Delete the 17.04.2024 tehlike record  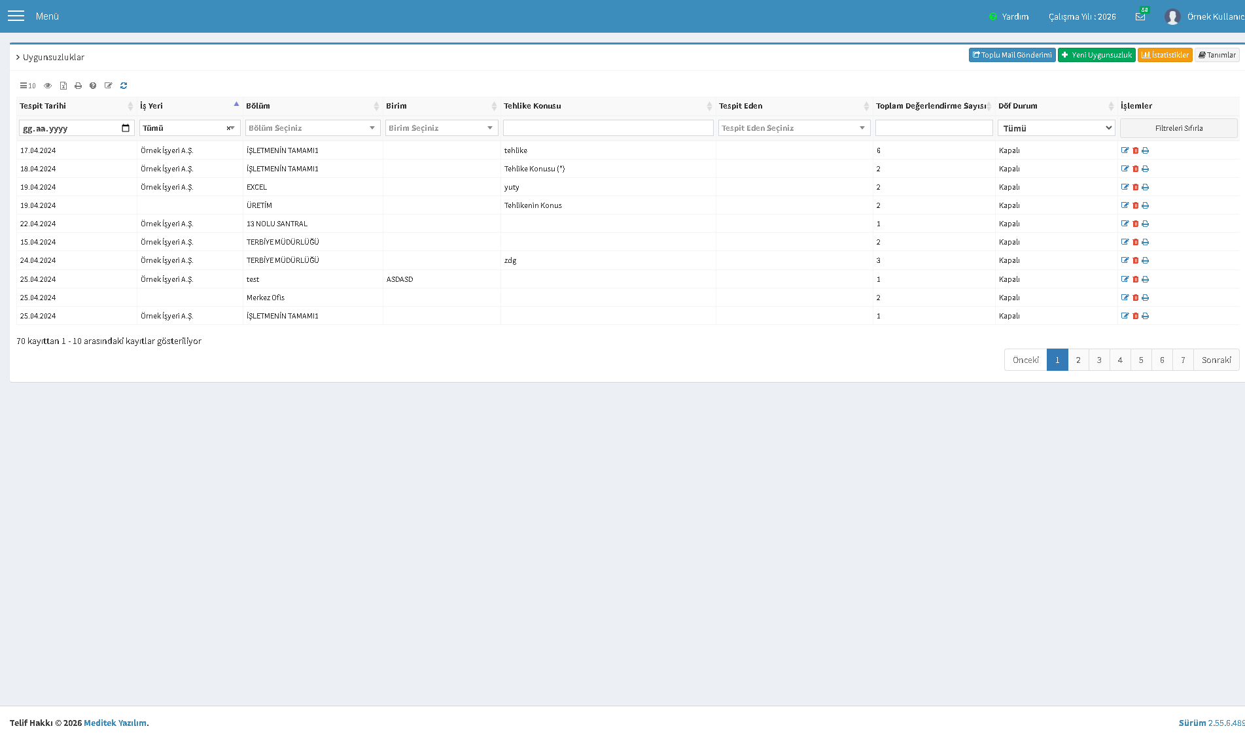click(x=1136, y=150)
